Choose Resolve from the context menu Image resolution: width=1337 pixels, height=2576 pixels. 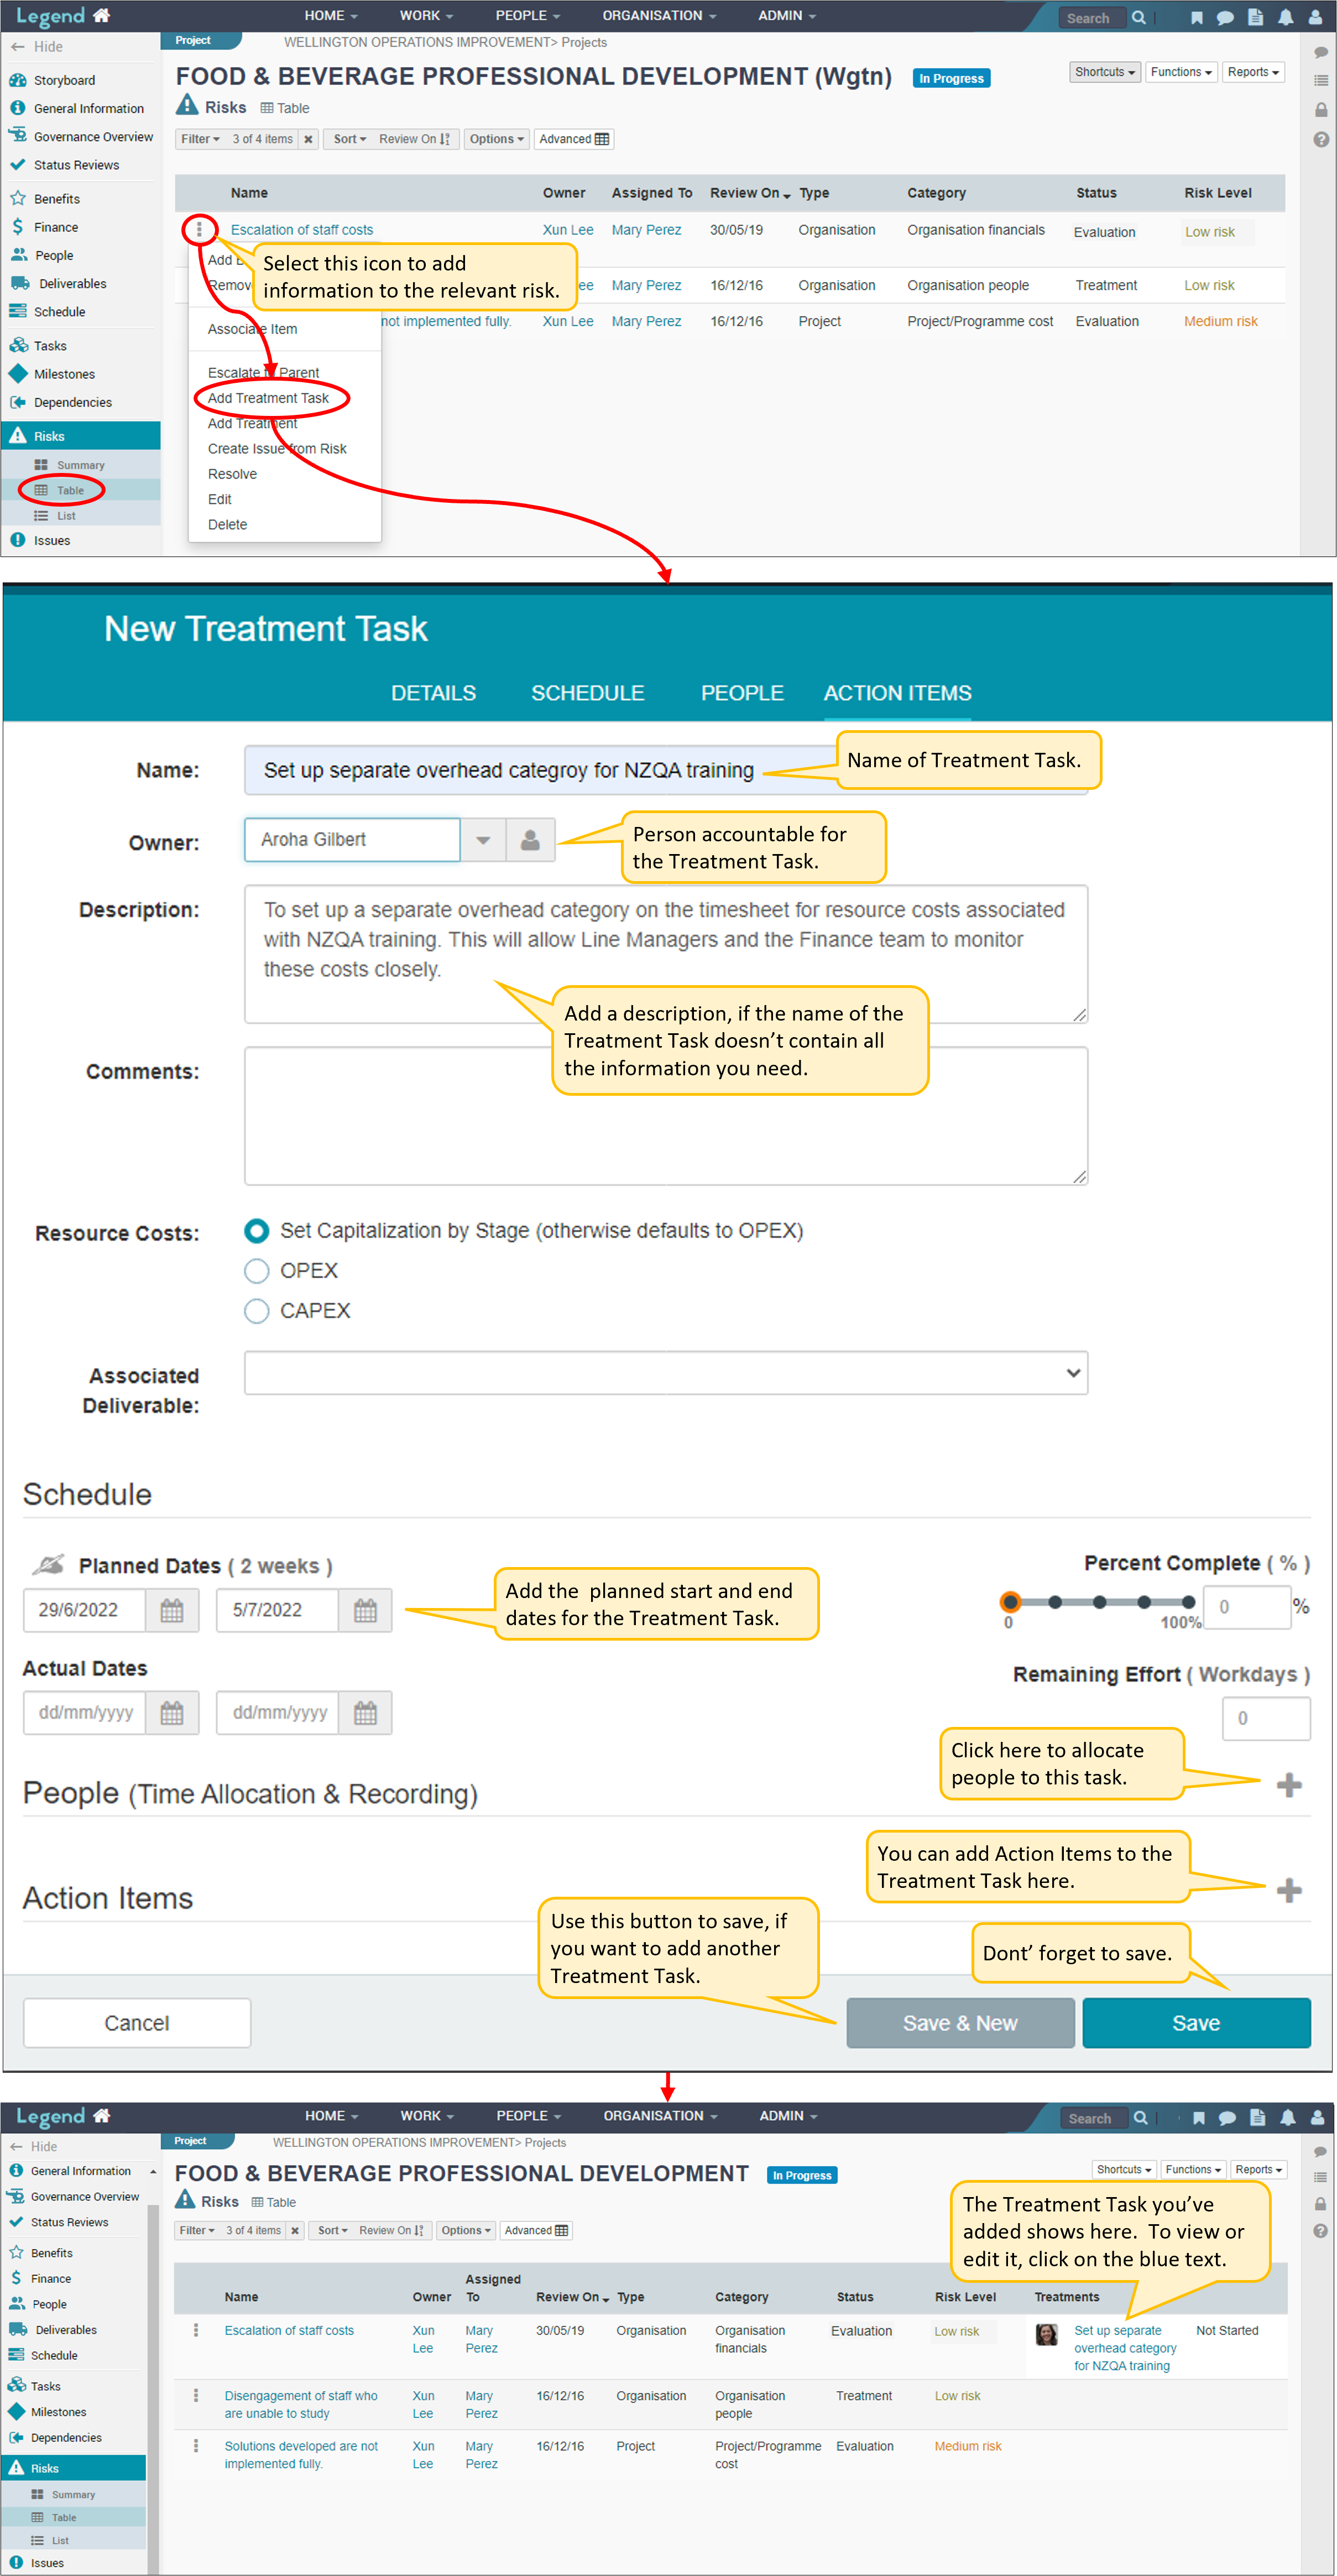(x=232, y=474)
